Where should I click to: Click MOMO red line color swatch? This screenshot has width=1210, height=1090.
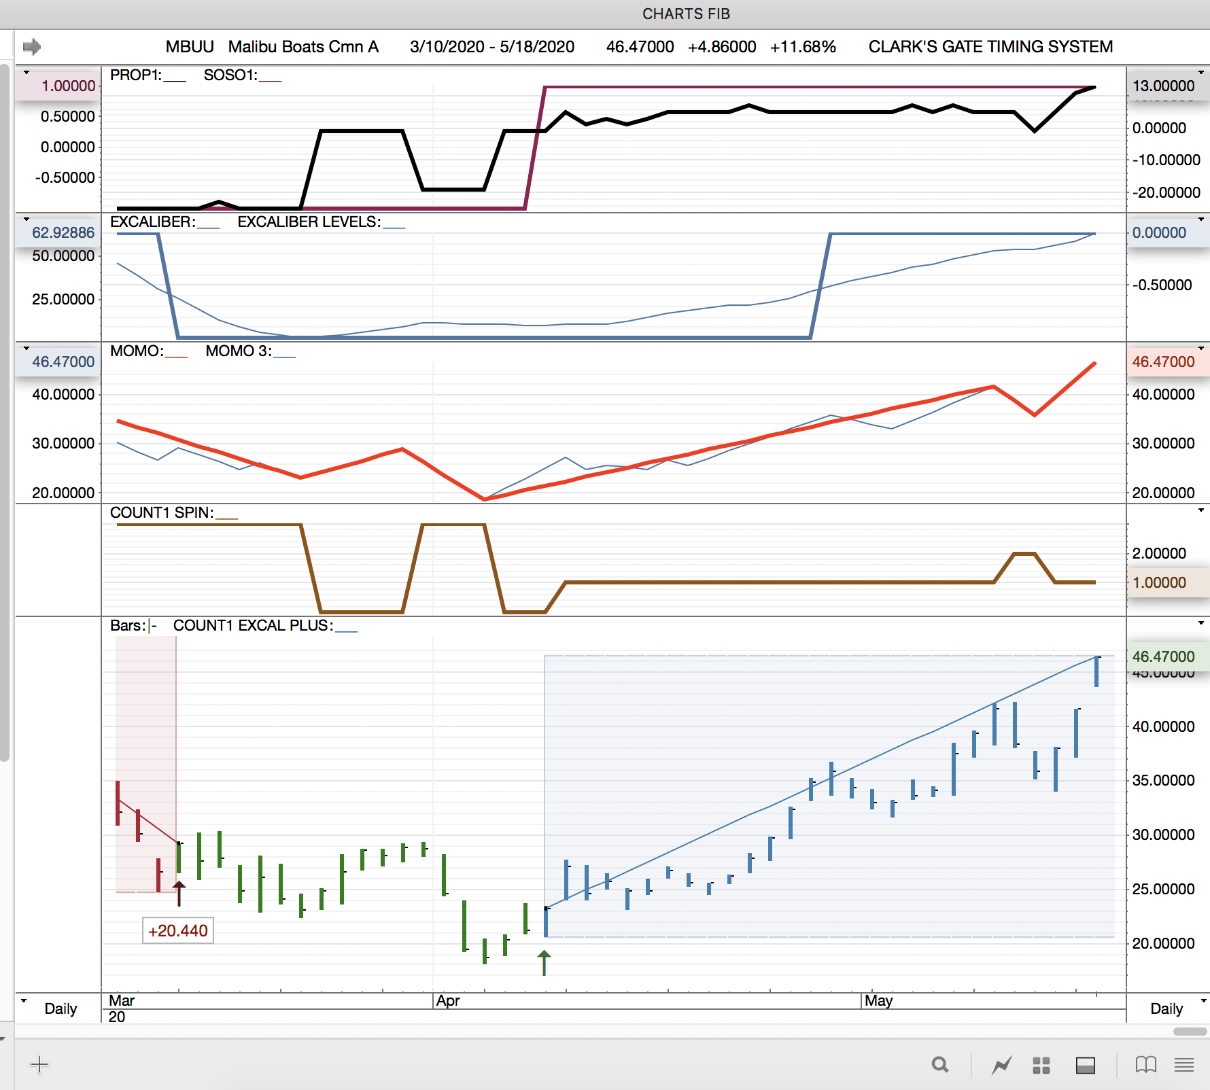coord(176,357)
